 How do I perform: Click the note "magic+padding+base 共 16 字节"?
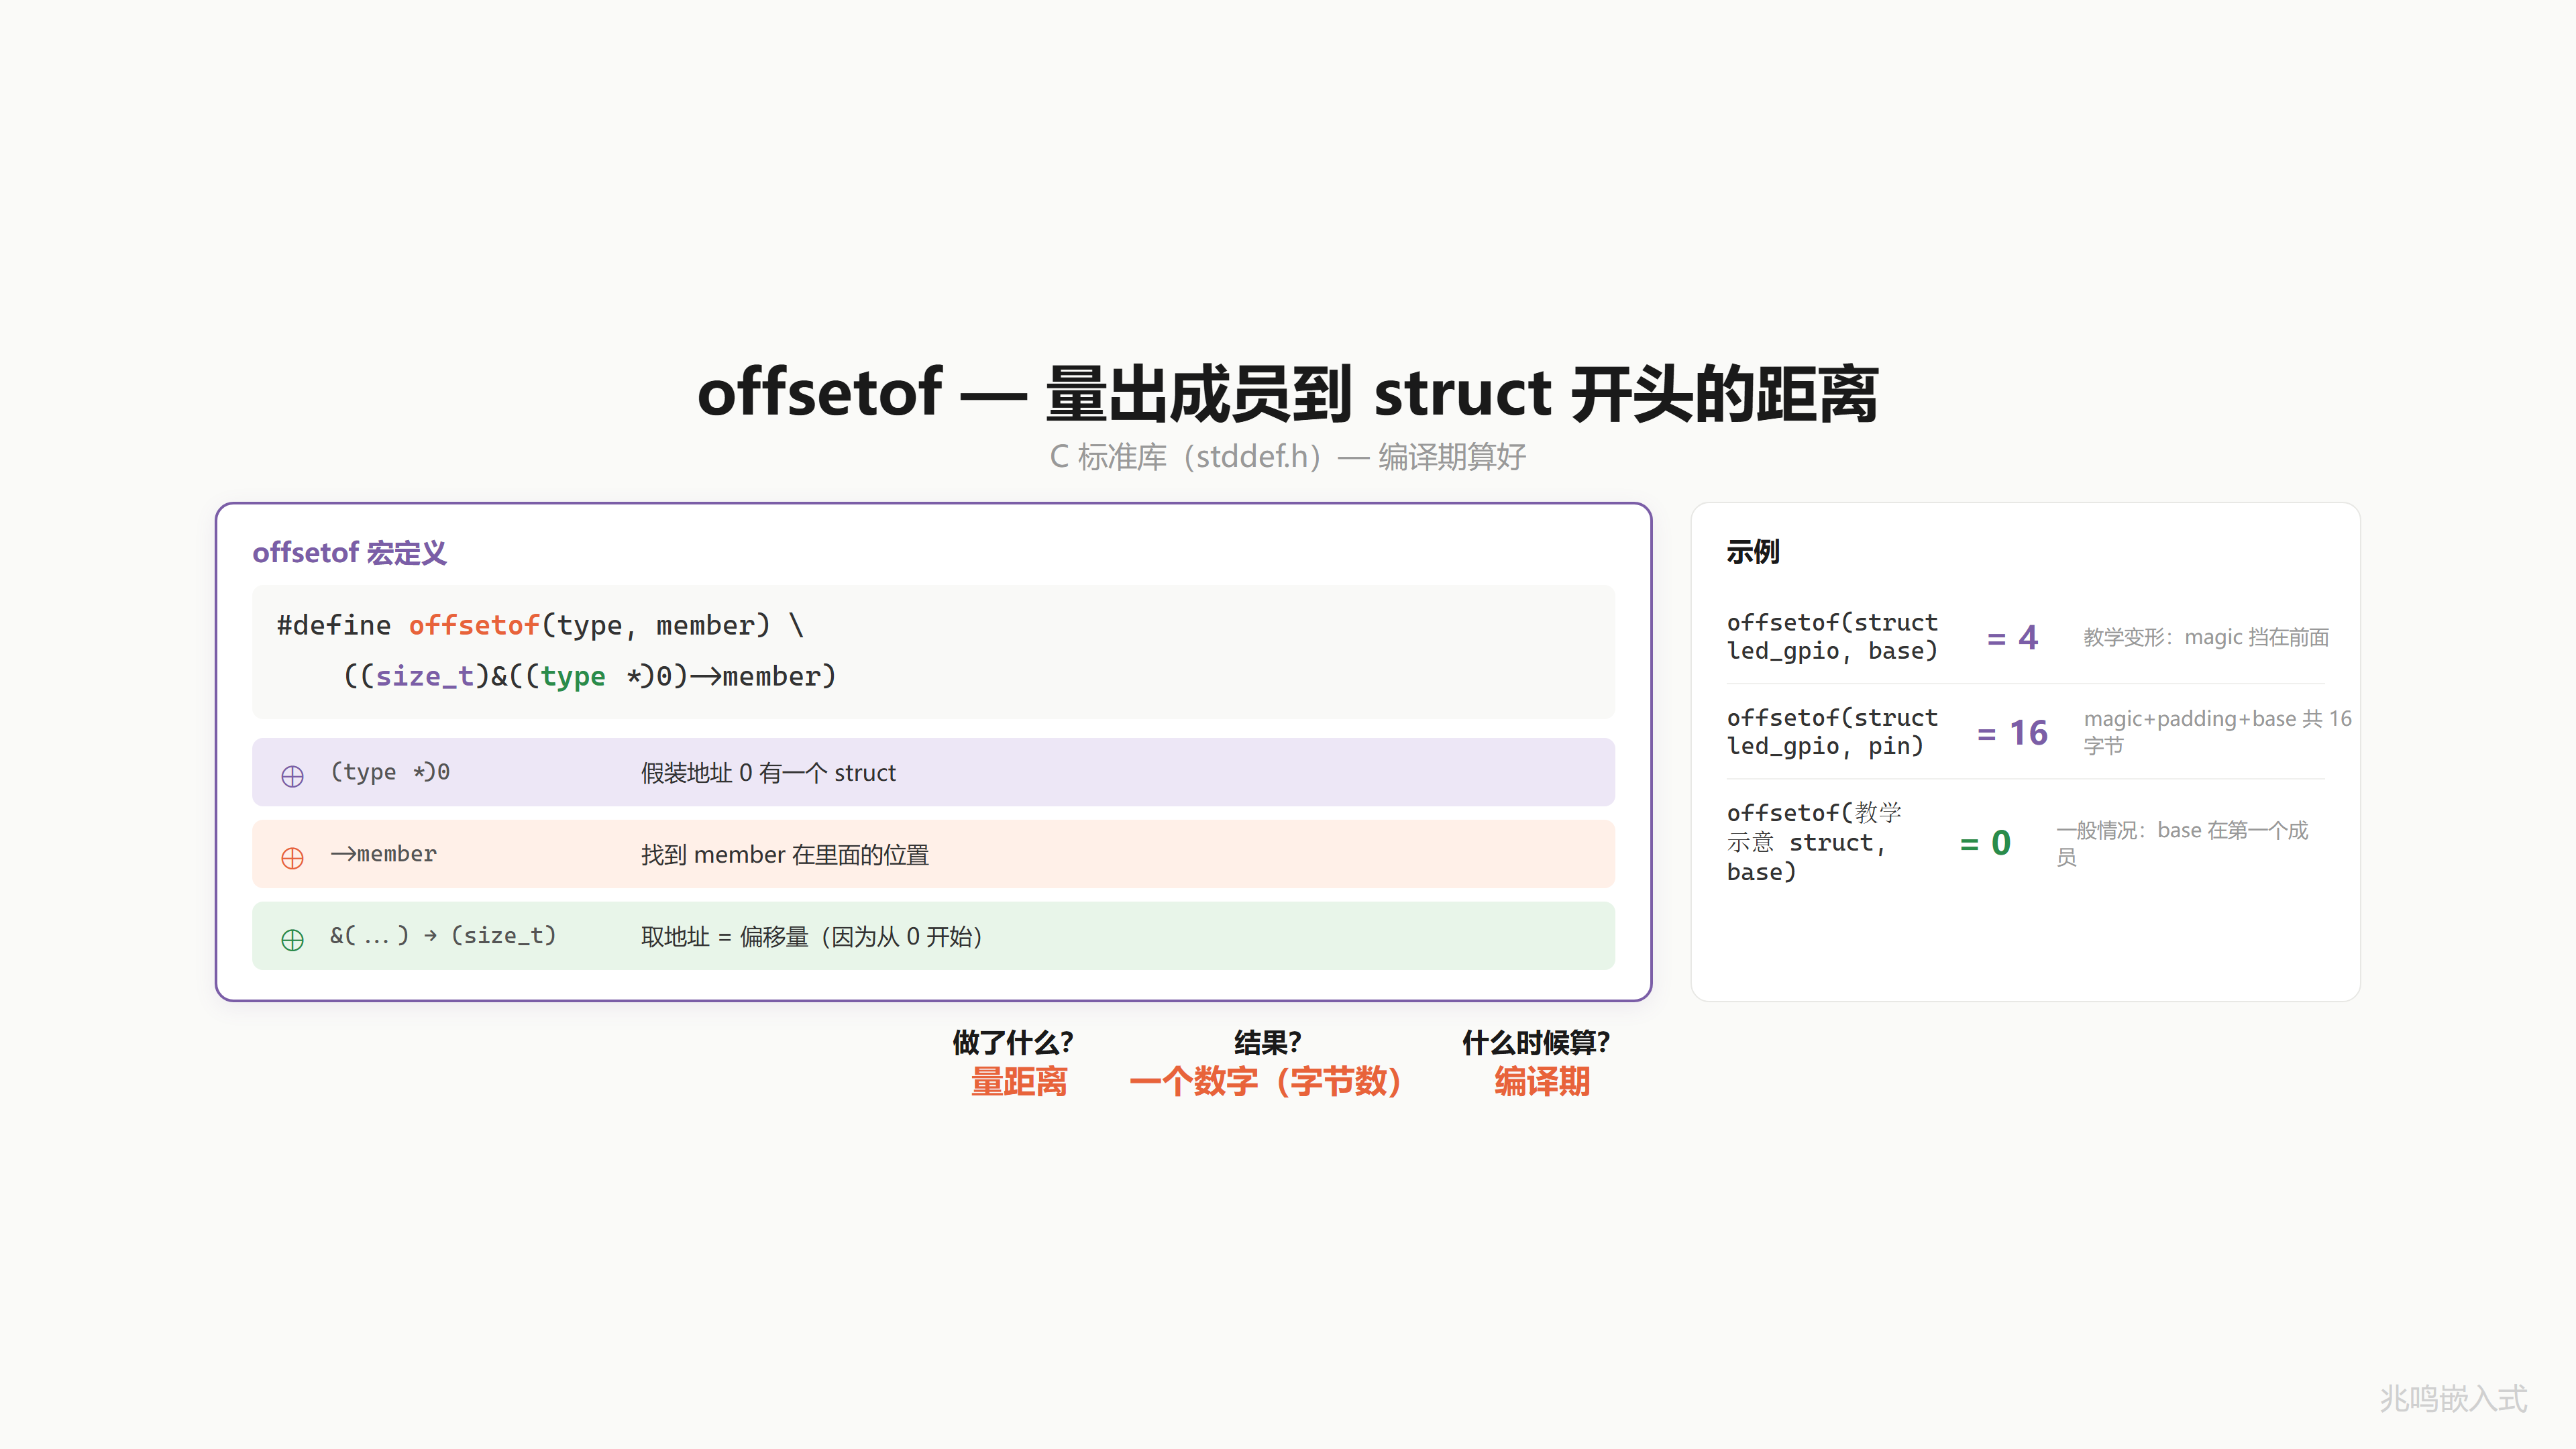2217,732
